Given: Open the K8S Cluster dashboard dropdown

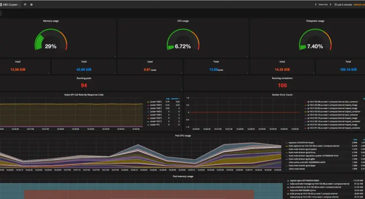Looking at the screenshot, I should coord(10,5).
